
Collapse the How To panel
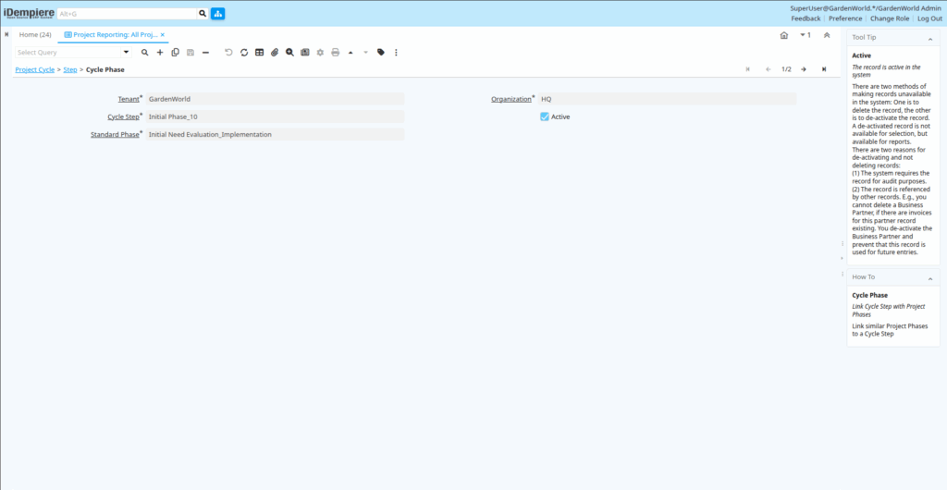(x=930, y=278)
